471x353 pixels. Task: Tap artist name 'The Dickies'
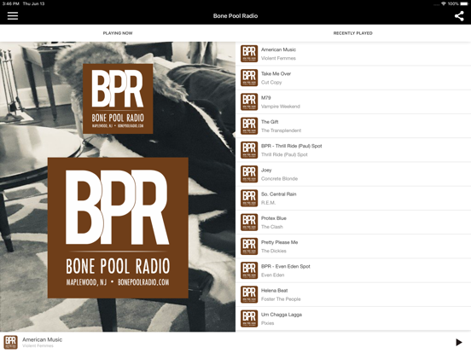tap(274, 251)
